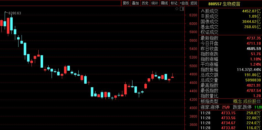Click the 指数振幅 value 114.37/2.44%
This screenshot has height=130, width=262.
point(249,70)
